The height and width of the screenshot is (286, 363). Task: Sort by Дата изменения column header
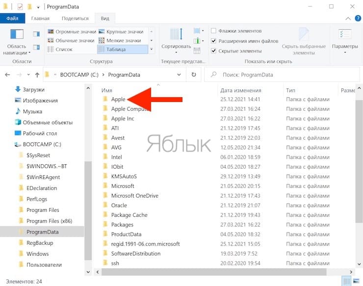241,90
